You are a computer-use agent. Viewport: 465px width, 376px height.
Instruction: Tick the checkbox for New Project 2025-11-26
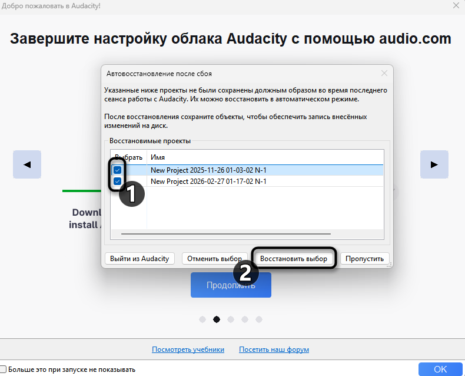click(118, 170)
